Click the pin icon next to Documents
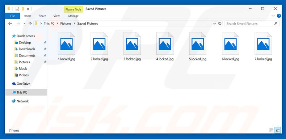The width and height of the screenshot is (286, 139). pyautogui.click(x=45, y=55)
